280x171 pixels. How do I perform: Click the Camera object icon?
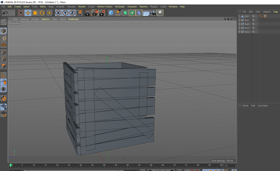(x=153, y=13)
